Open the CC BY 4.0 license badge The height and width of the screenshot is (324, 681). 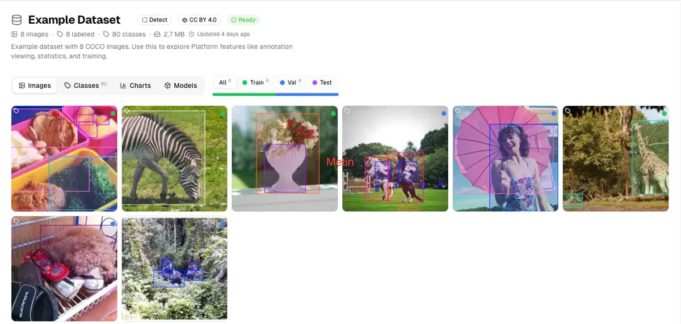click(199, 20)
